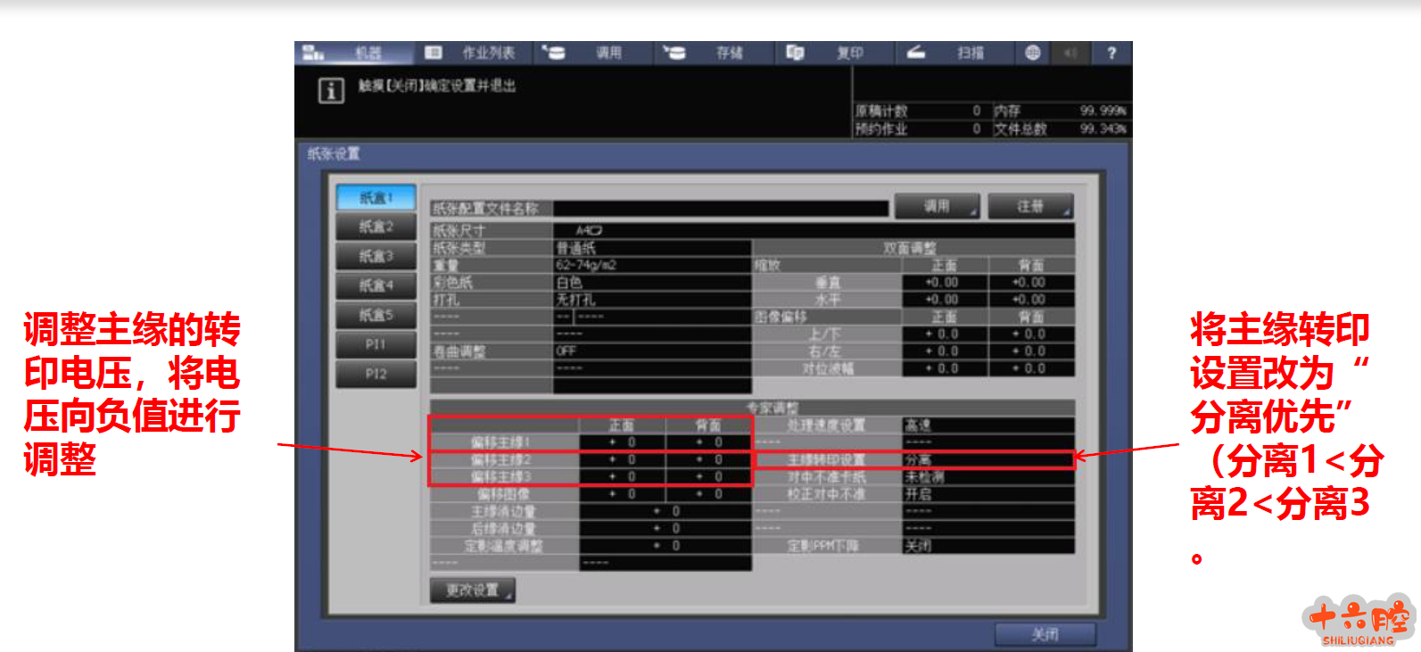Click the help question mark icon
This screenshot has width=1421, height=652.
click(1111, 53)
